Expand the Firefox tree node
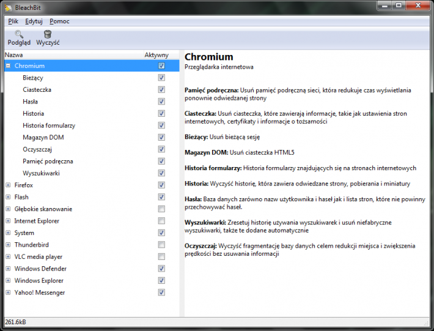 [x=8, y=185]
